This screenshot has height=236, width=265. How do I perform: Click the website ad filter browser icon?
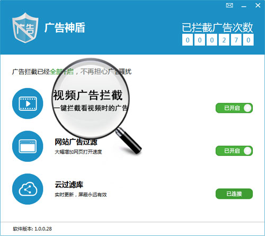pyautogui.click(x=28, y=146)
